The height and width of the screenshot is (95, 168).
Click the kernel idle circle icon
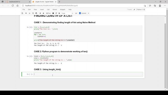144,9
